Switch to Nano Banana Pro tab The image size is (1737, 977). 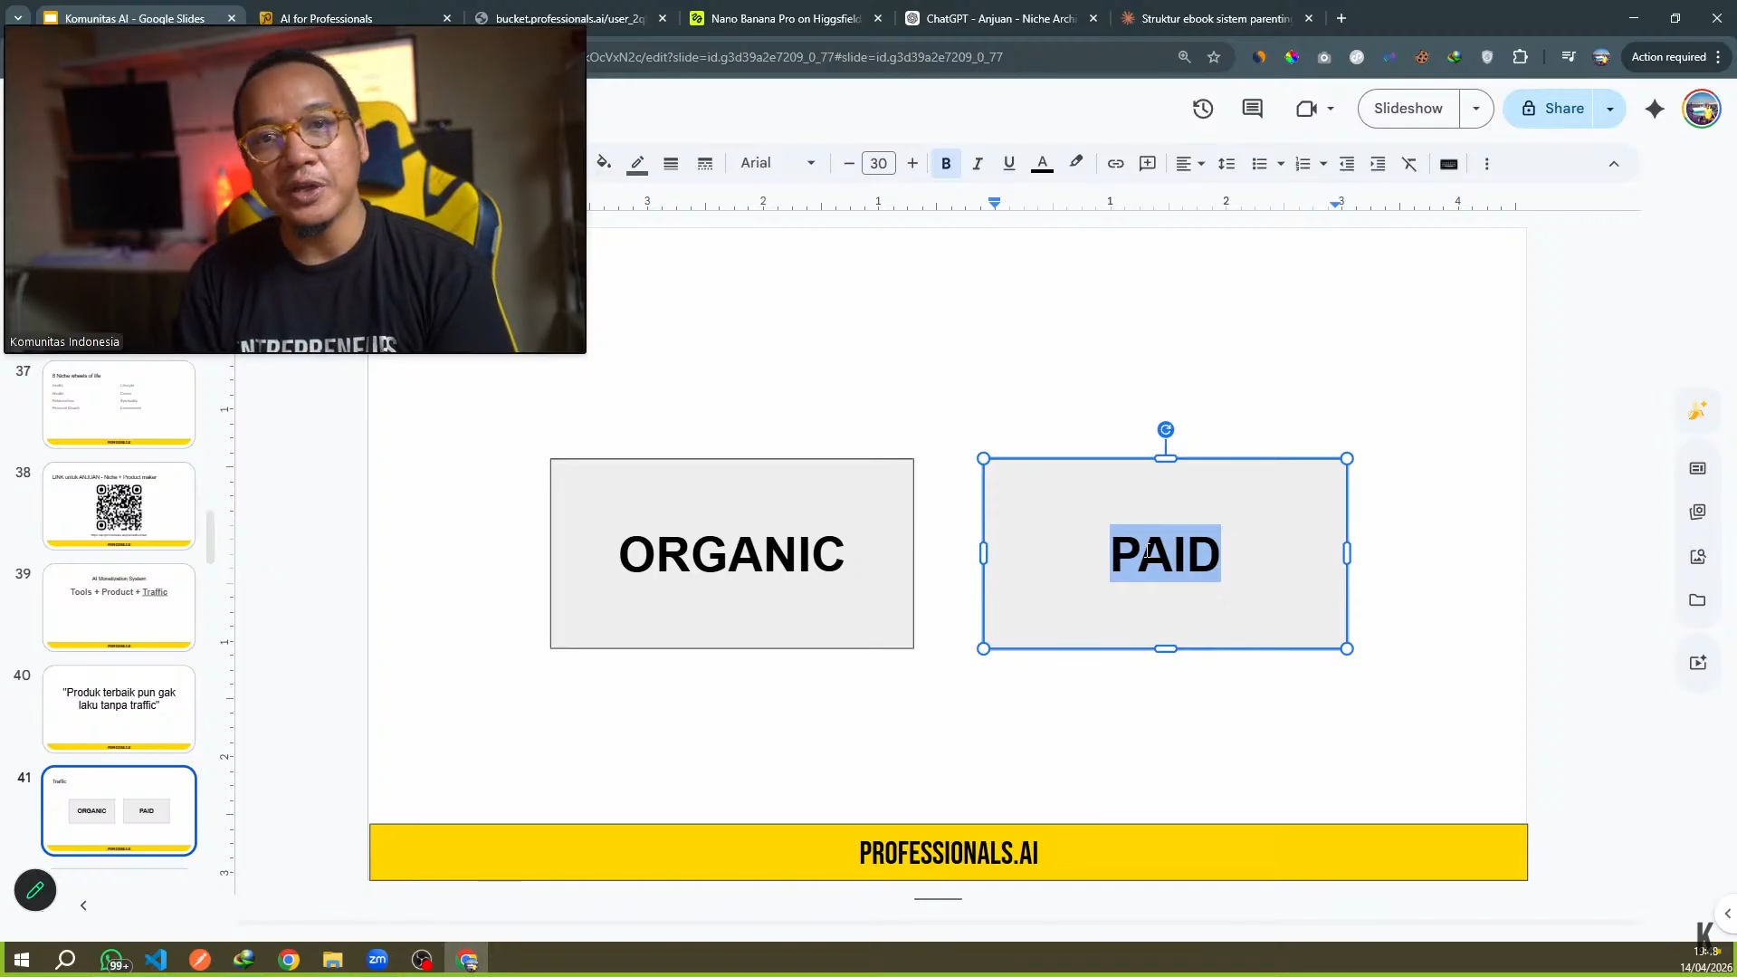click(x=786, y=18)
